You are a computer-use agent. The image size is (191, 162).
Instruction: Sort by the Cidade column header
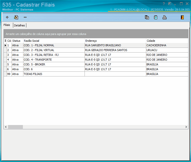[x=167, y=41]
